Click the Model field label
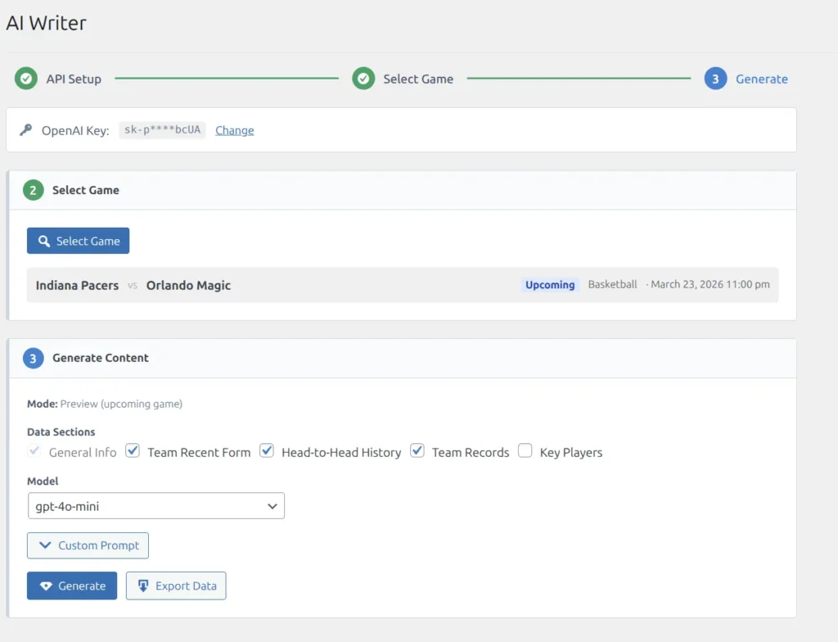Viewport: 838px width, 642px height. coord(43,481)
